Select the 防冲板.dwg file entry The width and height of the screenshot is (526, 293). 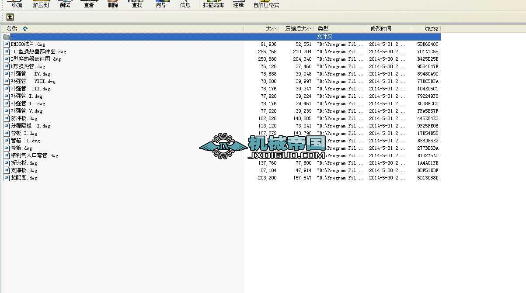coord(21,118)
